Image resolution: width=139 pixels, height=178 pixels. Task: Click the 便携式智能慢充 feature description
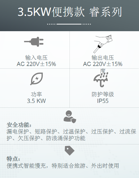63,166
